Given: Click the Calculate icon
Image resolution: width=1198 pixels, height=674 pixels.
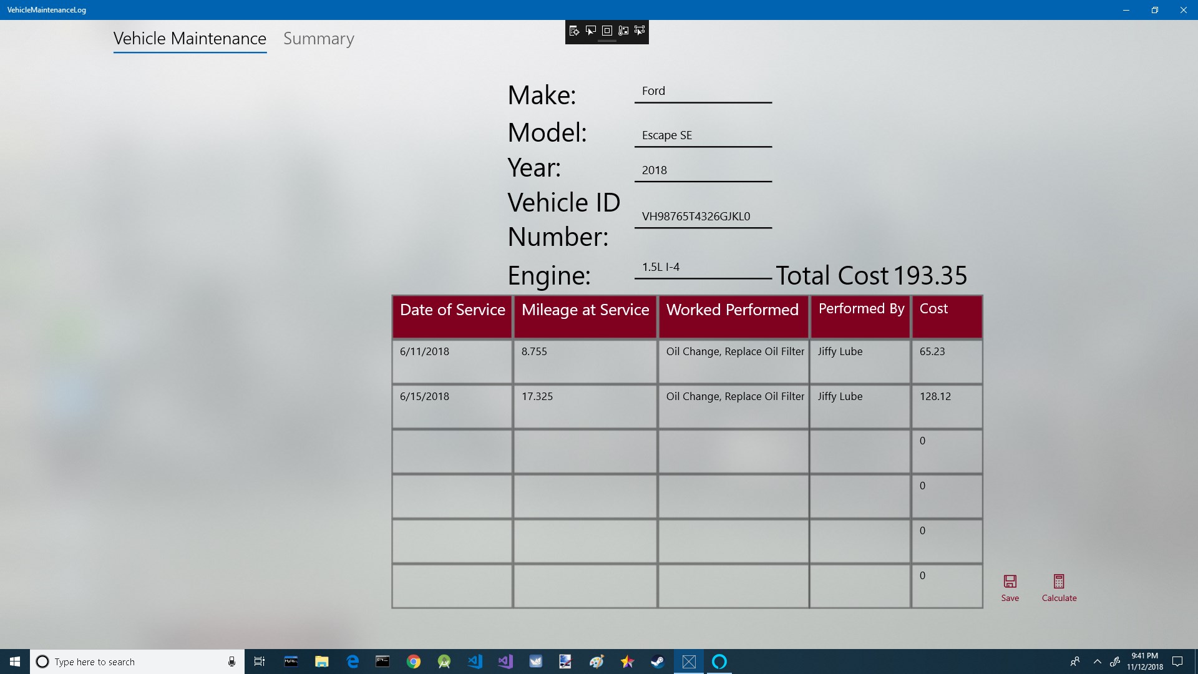Looking at the screenshot, I should [x=1059, y=582].
